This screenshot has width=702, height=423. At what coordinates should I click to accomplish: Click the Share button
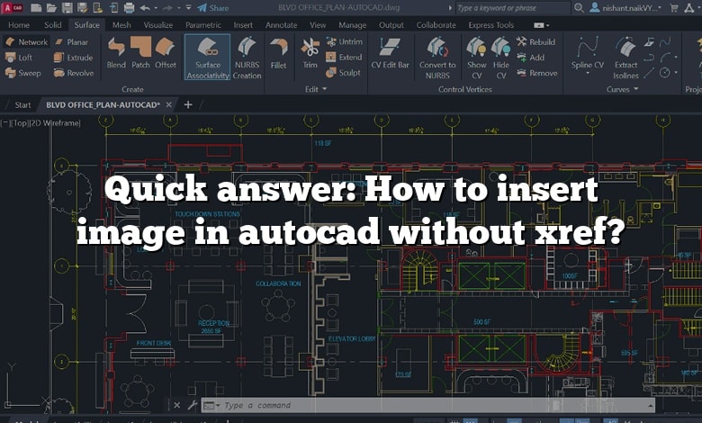tap(213, 7)
